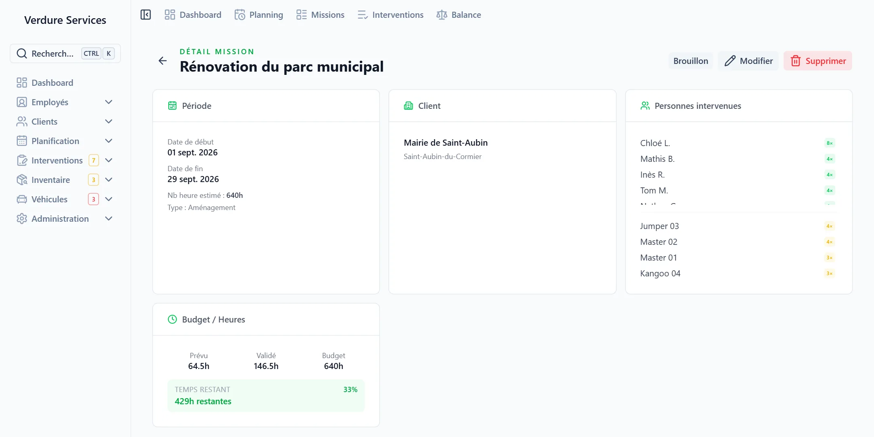Click the Interventions badge showing 7
The width and height of the screenshot is (874, 437).
[x=93, y=160]
